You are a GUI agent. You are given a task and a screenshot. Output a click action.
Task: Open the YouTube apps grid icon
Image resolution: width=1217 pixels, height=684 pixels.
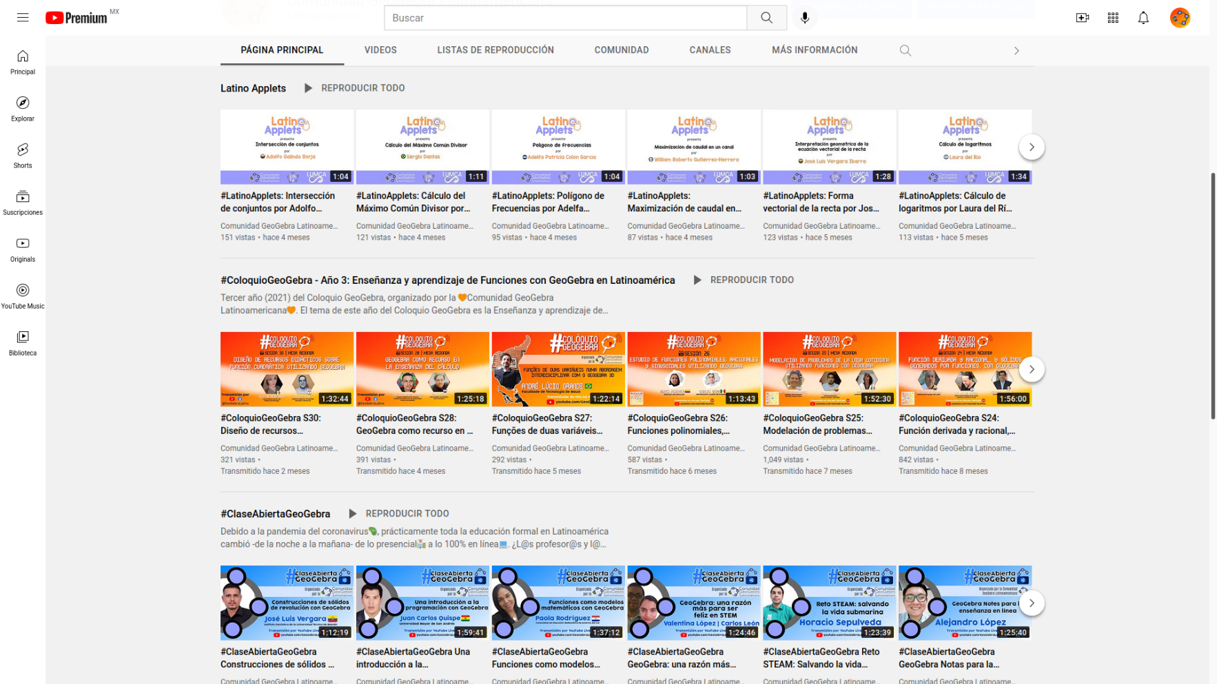pos(1112,18)
